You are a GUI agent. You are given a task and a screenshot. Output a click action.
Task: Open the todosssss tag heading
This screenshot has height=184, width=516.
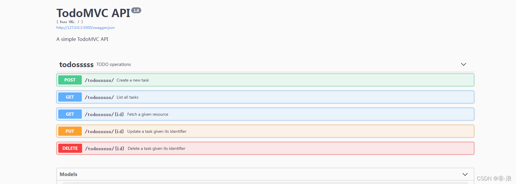76,64
